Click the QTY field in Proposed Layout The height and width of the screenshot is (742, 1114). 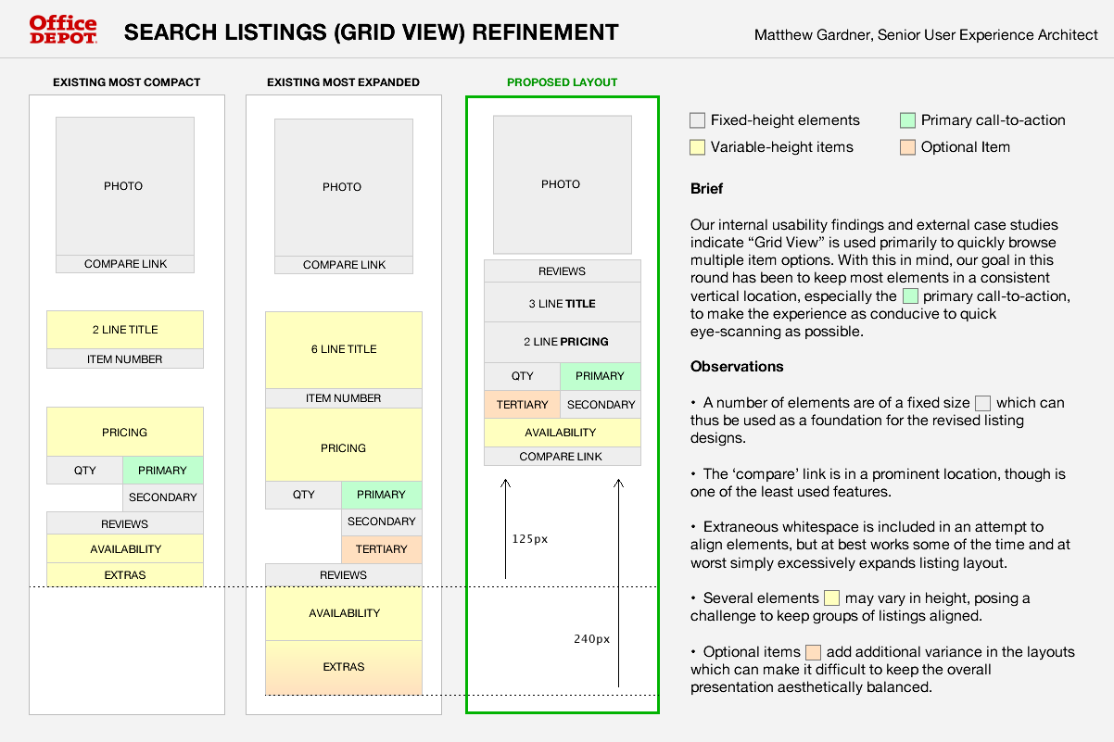[x=522, y=376]
